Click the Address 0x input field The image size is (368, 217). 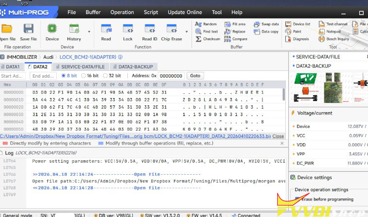(x=171, y=76)
